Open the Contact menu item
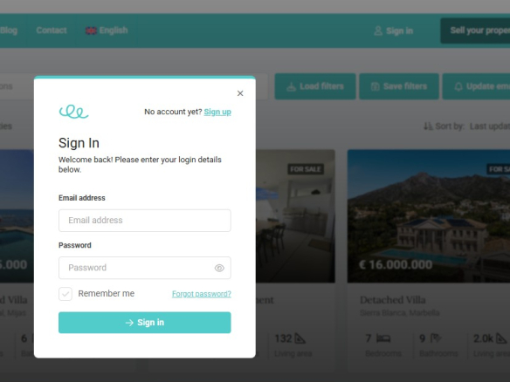The width and height of the screenshot is (510, 382). (52, 31)
